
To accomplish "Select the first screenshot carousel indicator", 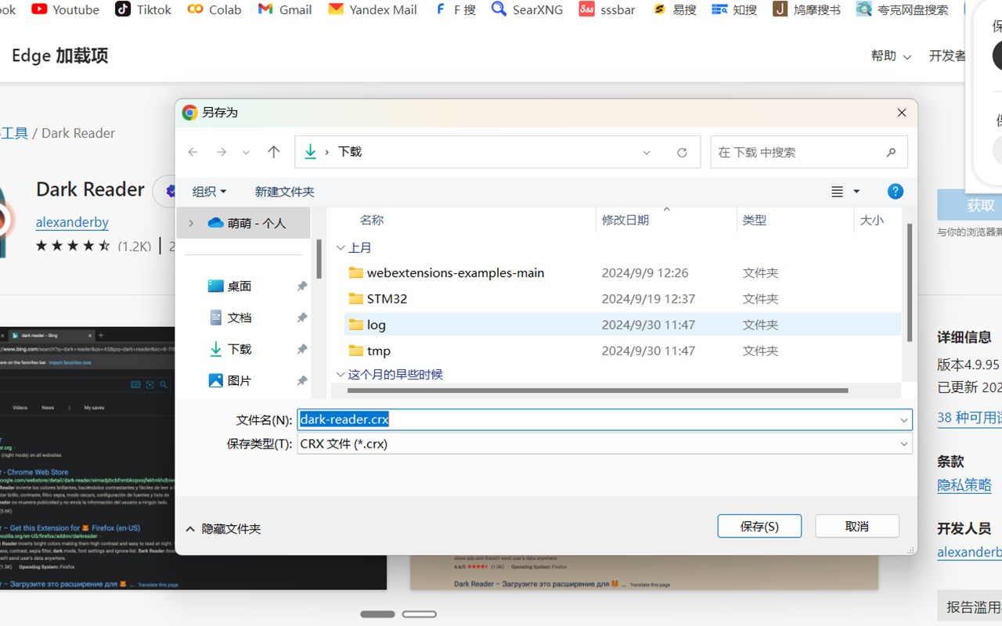I will pyautogui.click(x=377, y=614).
